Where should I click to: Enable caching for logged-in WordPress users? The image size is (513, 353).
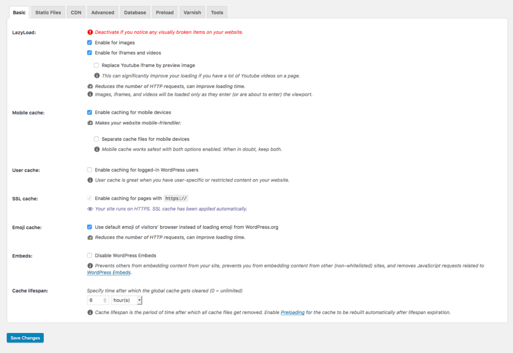[89, 170]
